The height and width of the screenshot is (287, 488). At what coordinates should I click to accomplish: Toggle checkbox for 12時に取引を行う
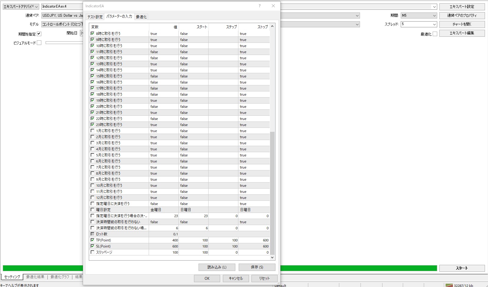coord(93,58)
